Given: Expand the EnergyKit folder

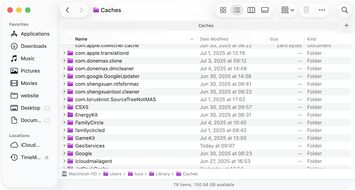Looking at the screenshot, I should (x=64, y=115).
